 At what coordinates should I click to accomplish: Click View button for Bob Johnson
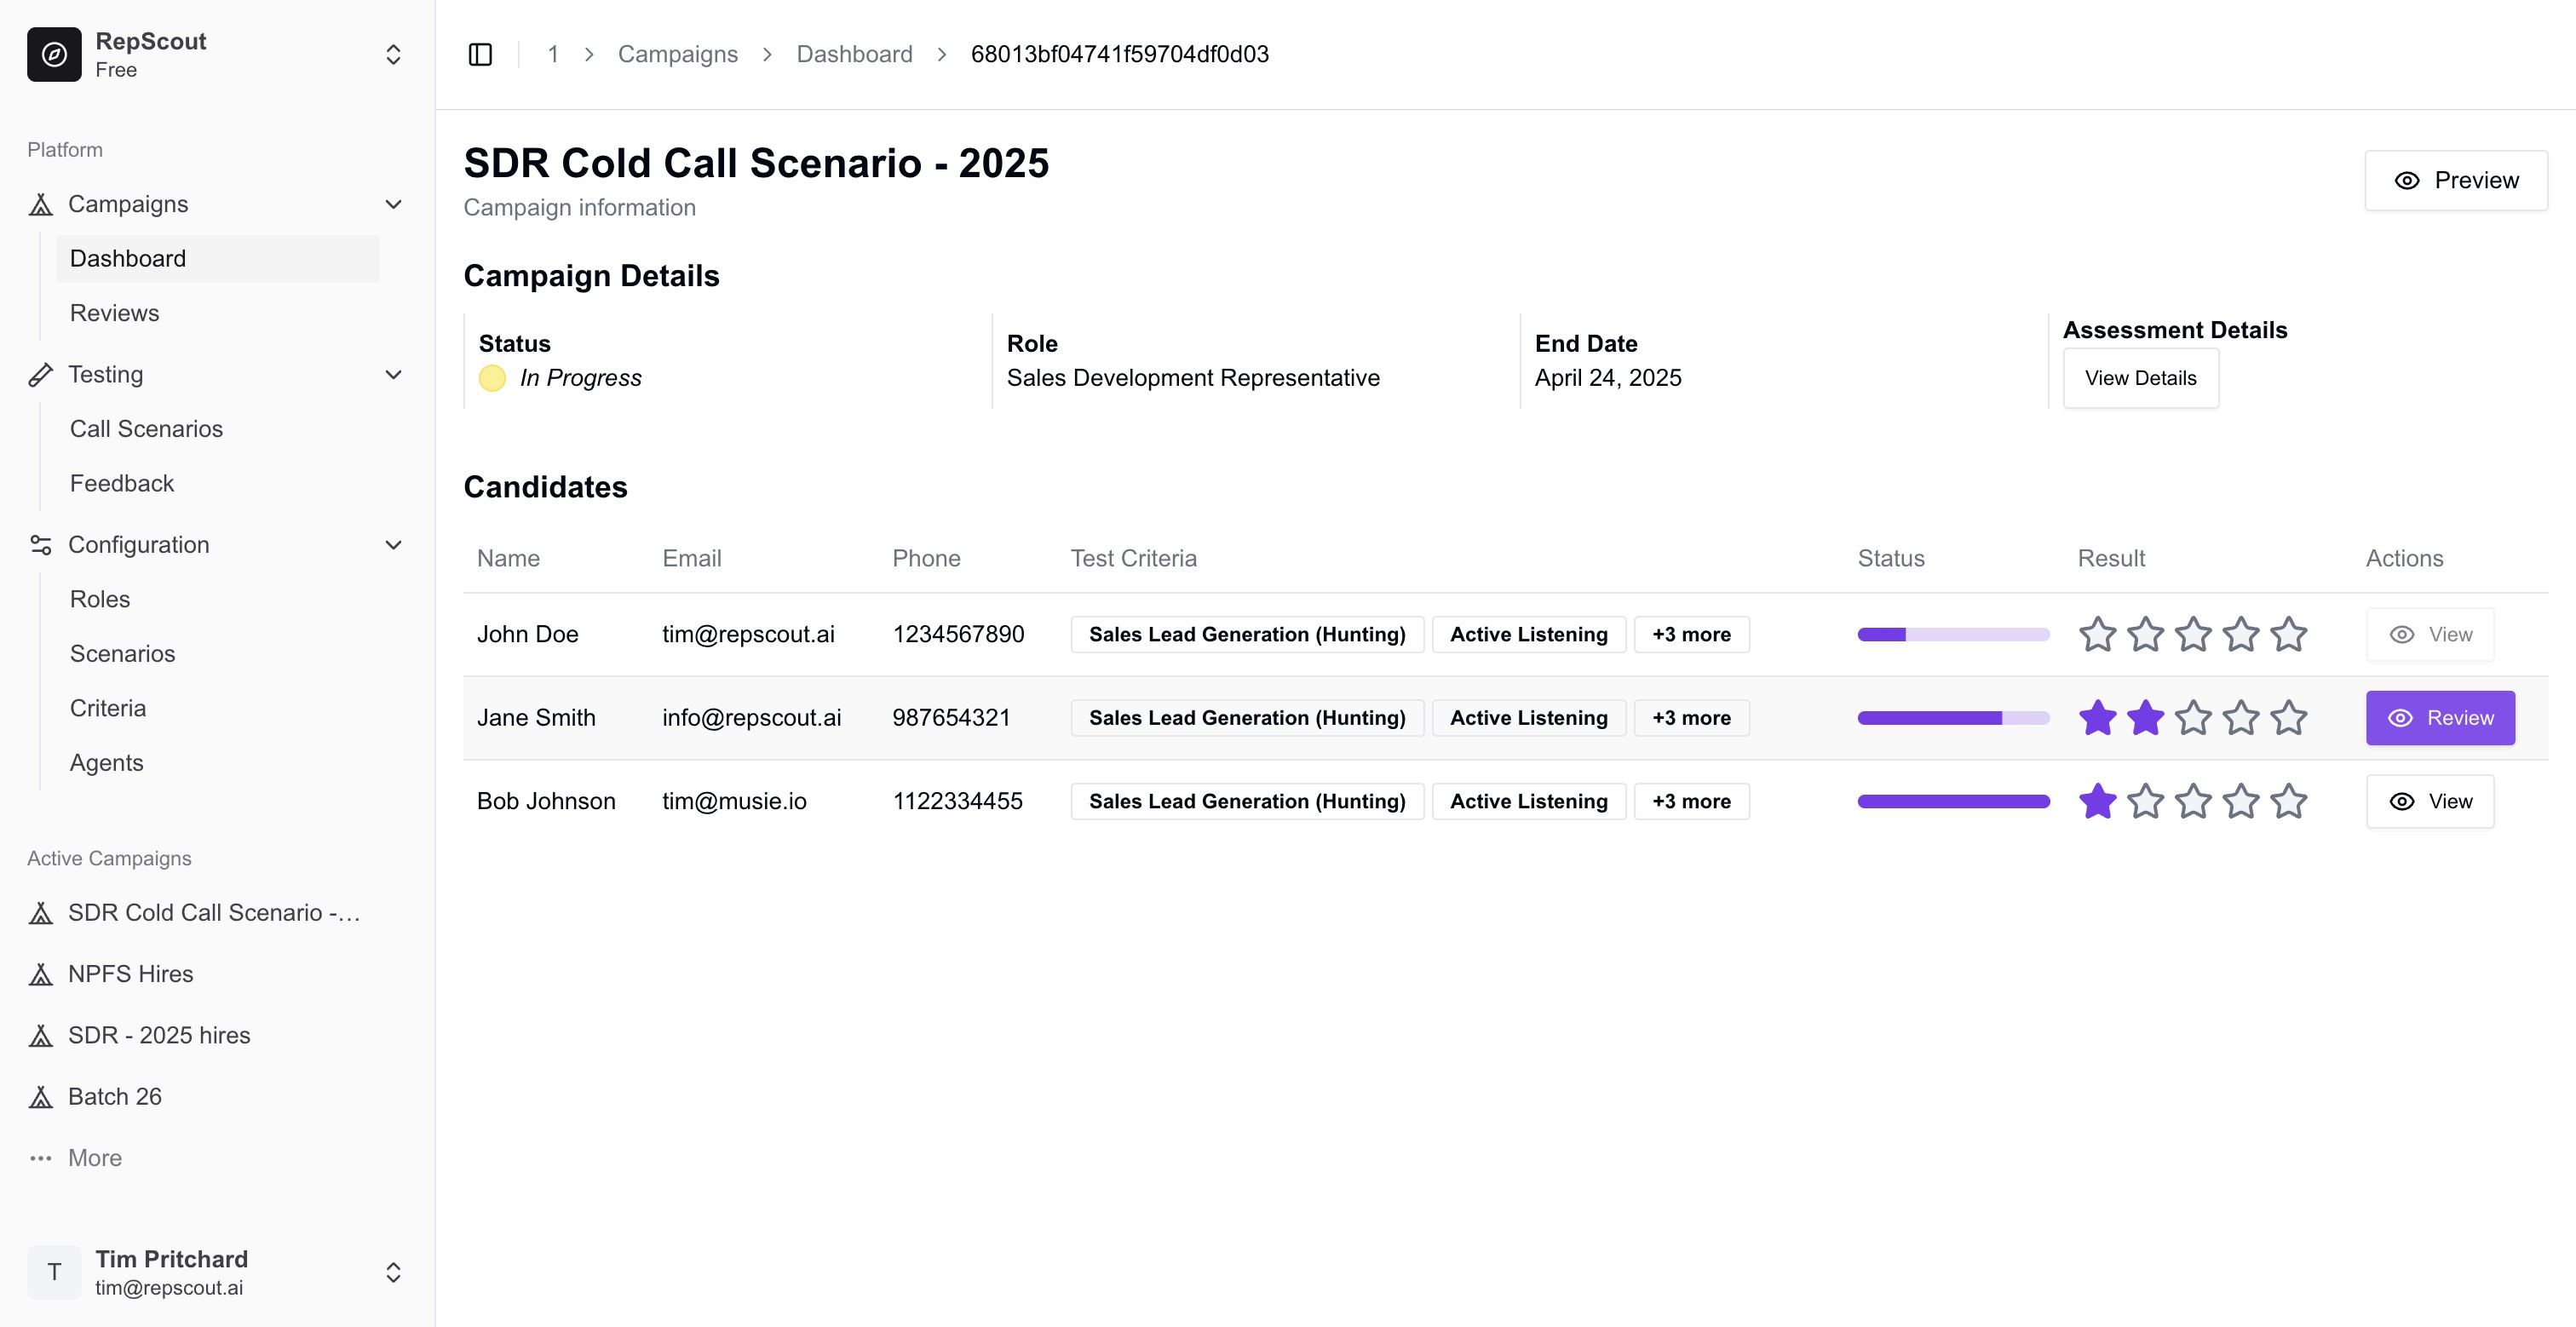pos(2430,801)
